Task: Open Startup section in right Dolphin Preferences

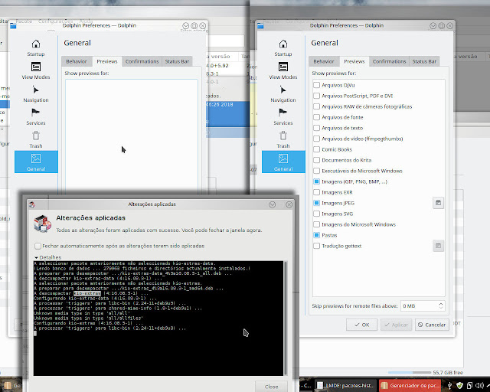Action: point(283,47)
